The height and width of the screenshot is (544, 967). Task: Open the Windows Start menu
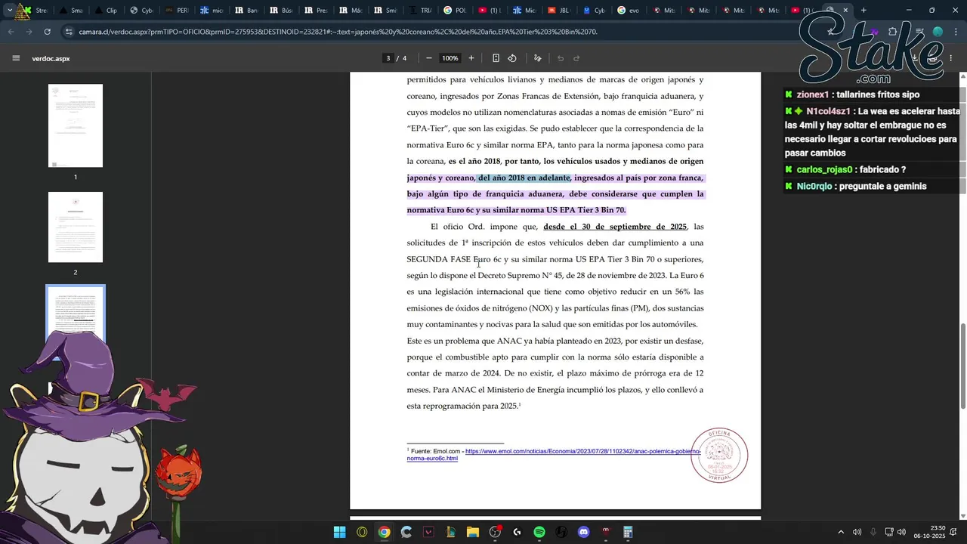[x=340, y=532]
